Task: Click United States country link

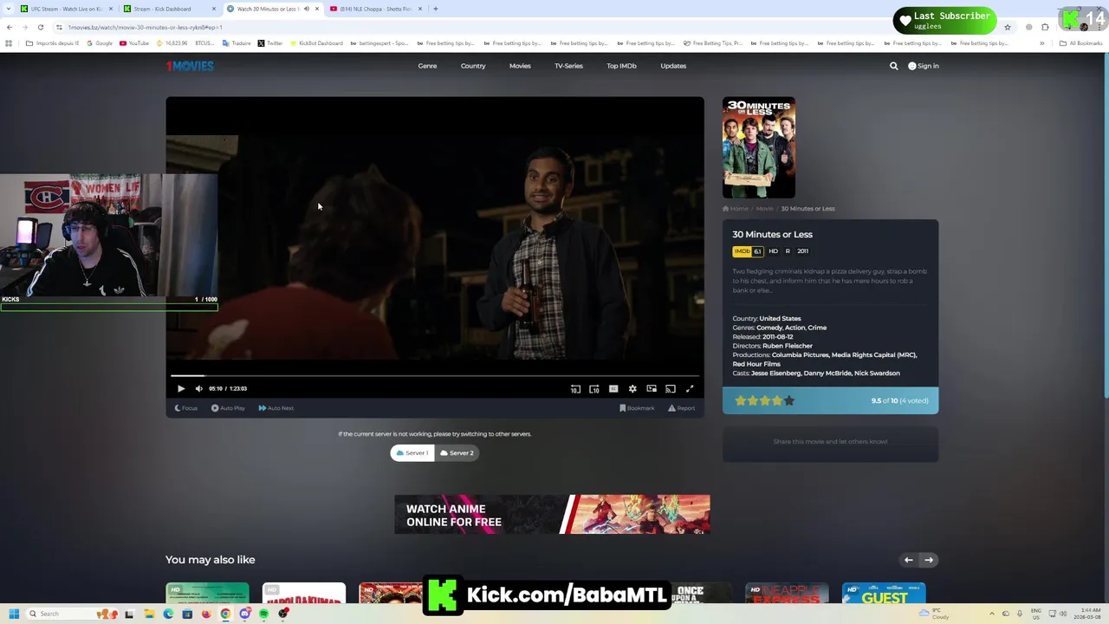Action: [x=780, y=319]
